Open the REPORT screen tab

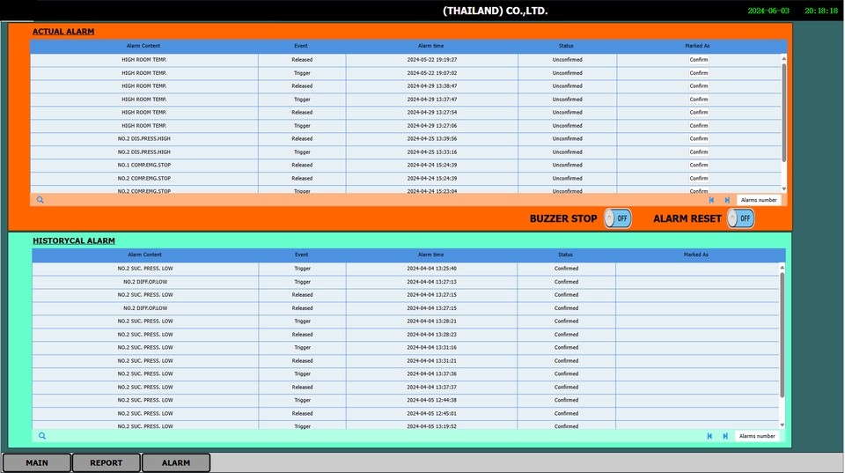[107, 462]
